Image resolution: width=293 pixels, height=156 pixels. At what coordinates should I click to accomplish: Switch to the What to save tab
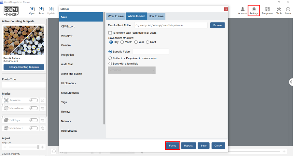click(116, 16)
